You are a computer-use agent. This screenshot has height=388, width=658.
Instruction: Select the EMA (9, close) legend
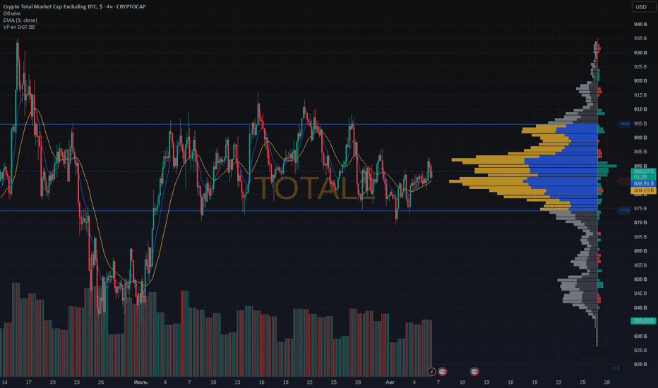tap(20, 20)
